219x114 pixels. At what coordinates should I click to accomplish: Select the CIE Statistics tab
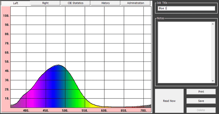[x=75, y=3]
